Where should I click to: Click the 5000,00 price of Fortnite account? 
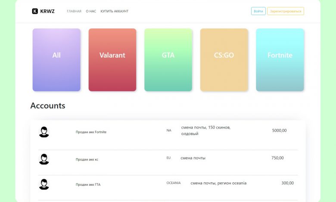[279, 130]
